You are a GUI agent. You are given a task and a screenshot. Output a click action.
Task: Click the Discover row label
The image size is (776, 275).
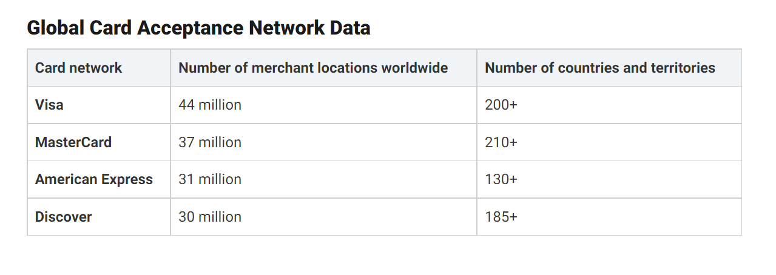click(63, 217)
